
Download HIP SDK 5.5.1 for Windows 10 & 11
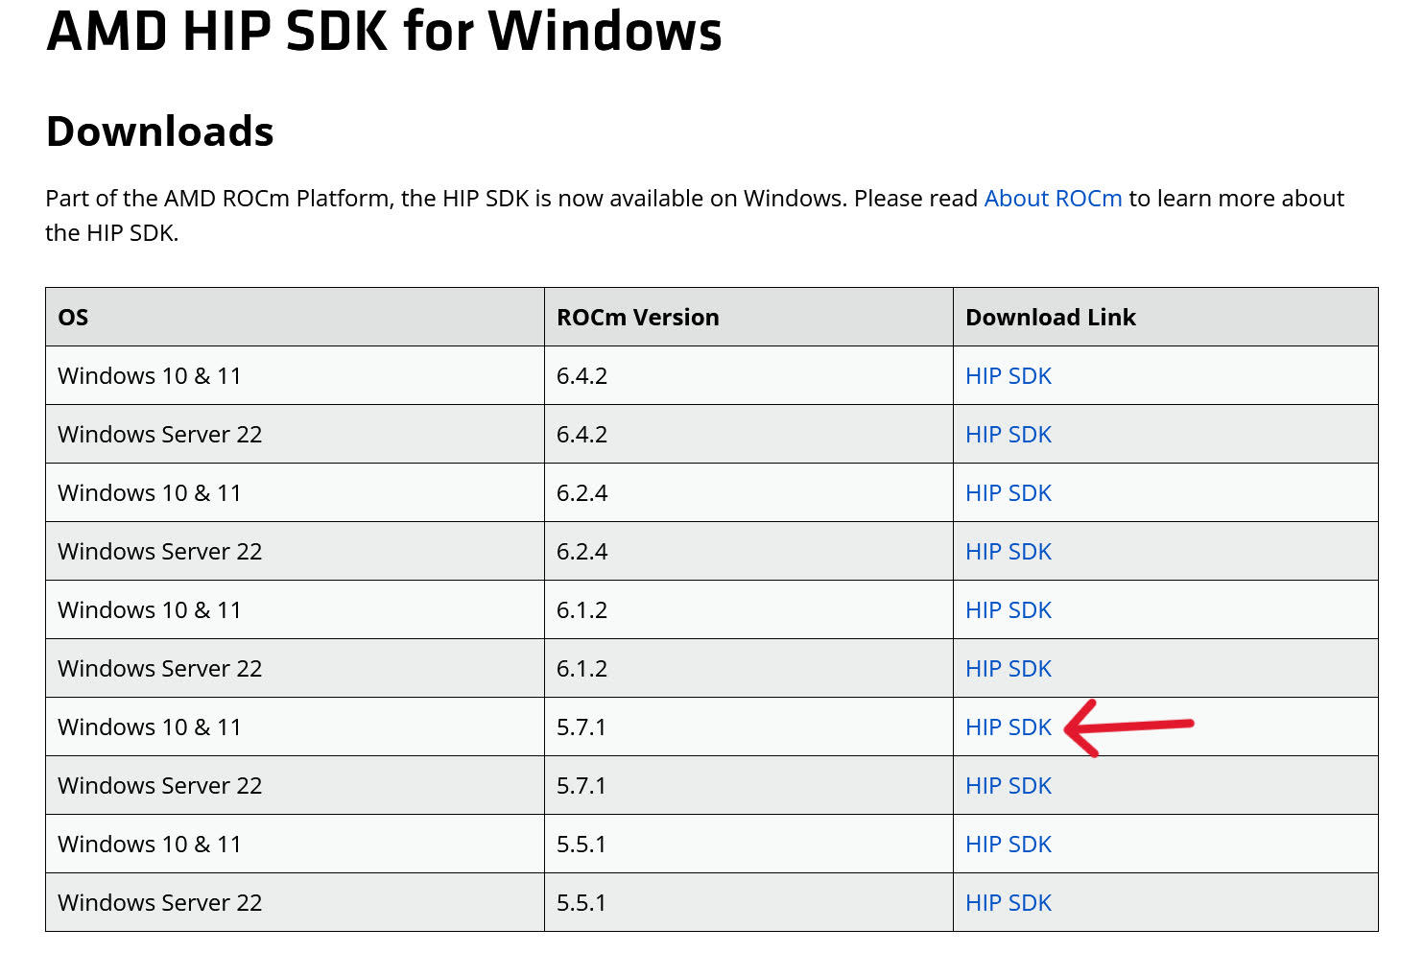[x=1009, y=845]
